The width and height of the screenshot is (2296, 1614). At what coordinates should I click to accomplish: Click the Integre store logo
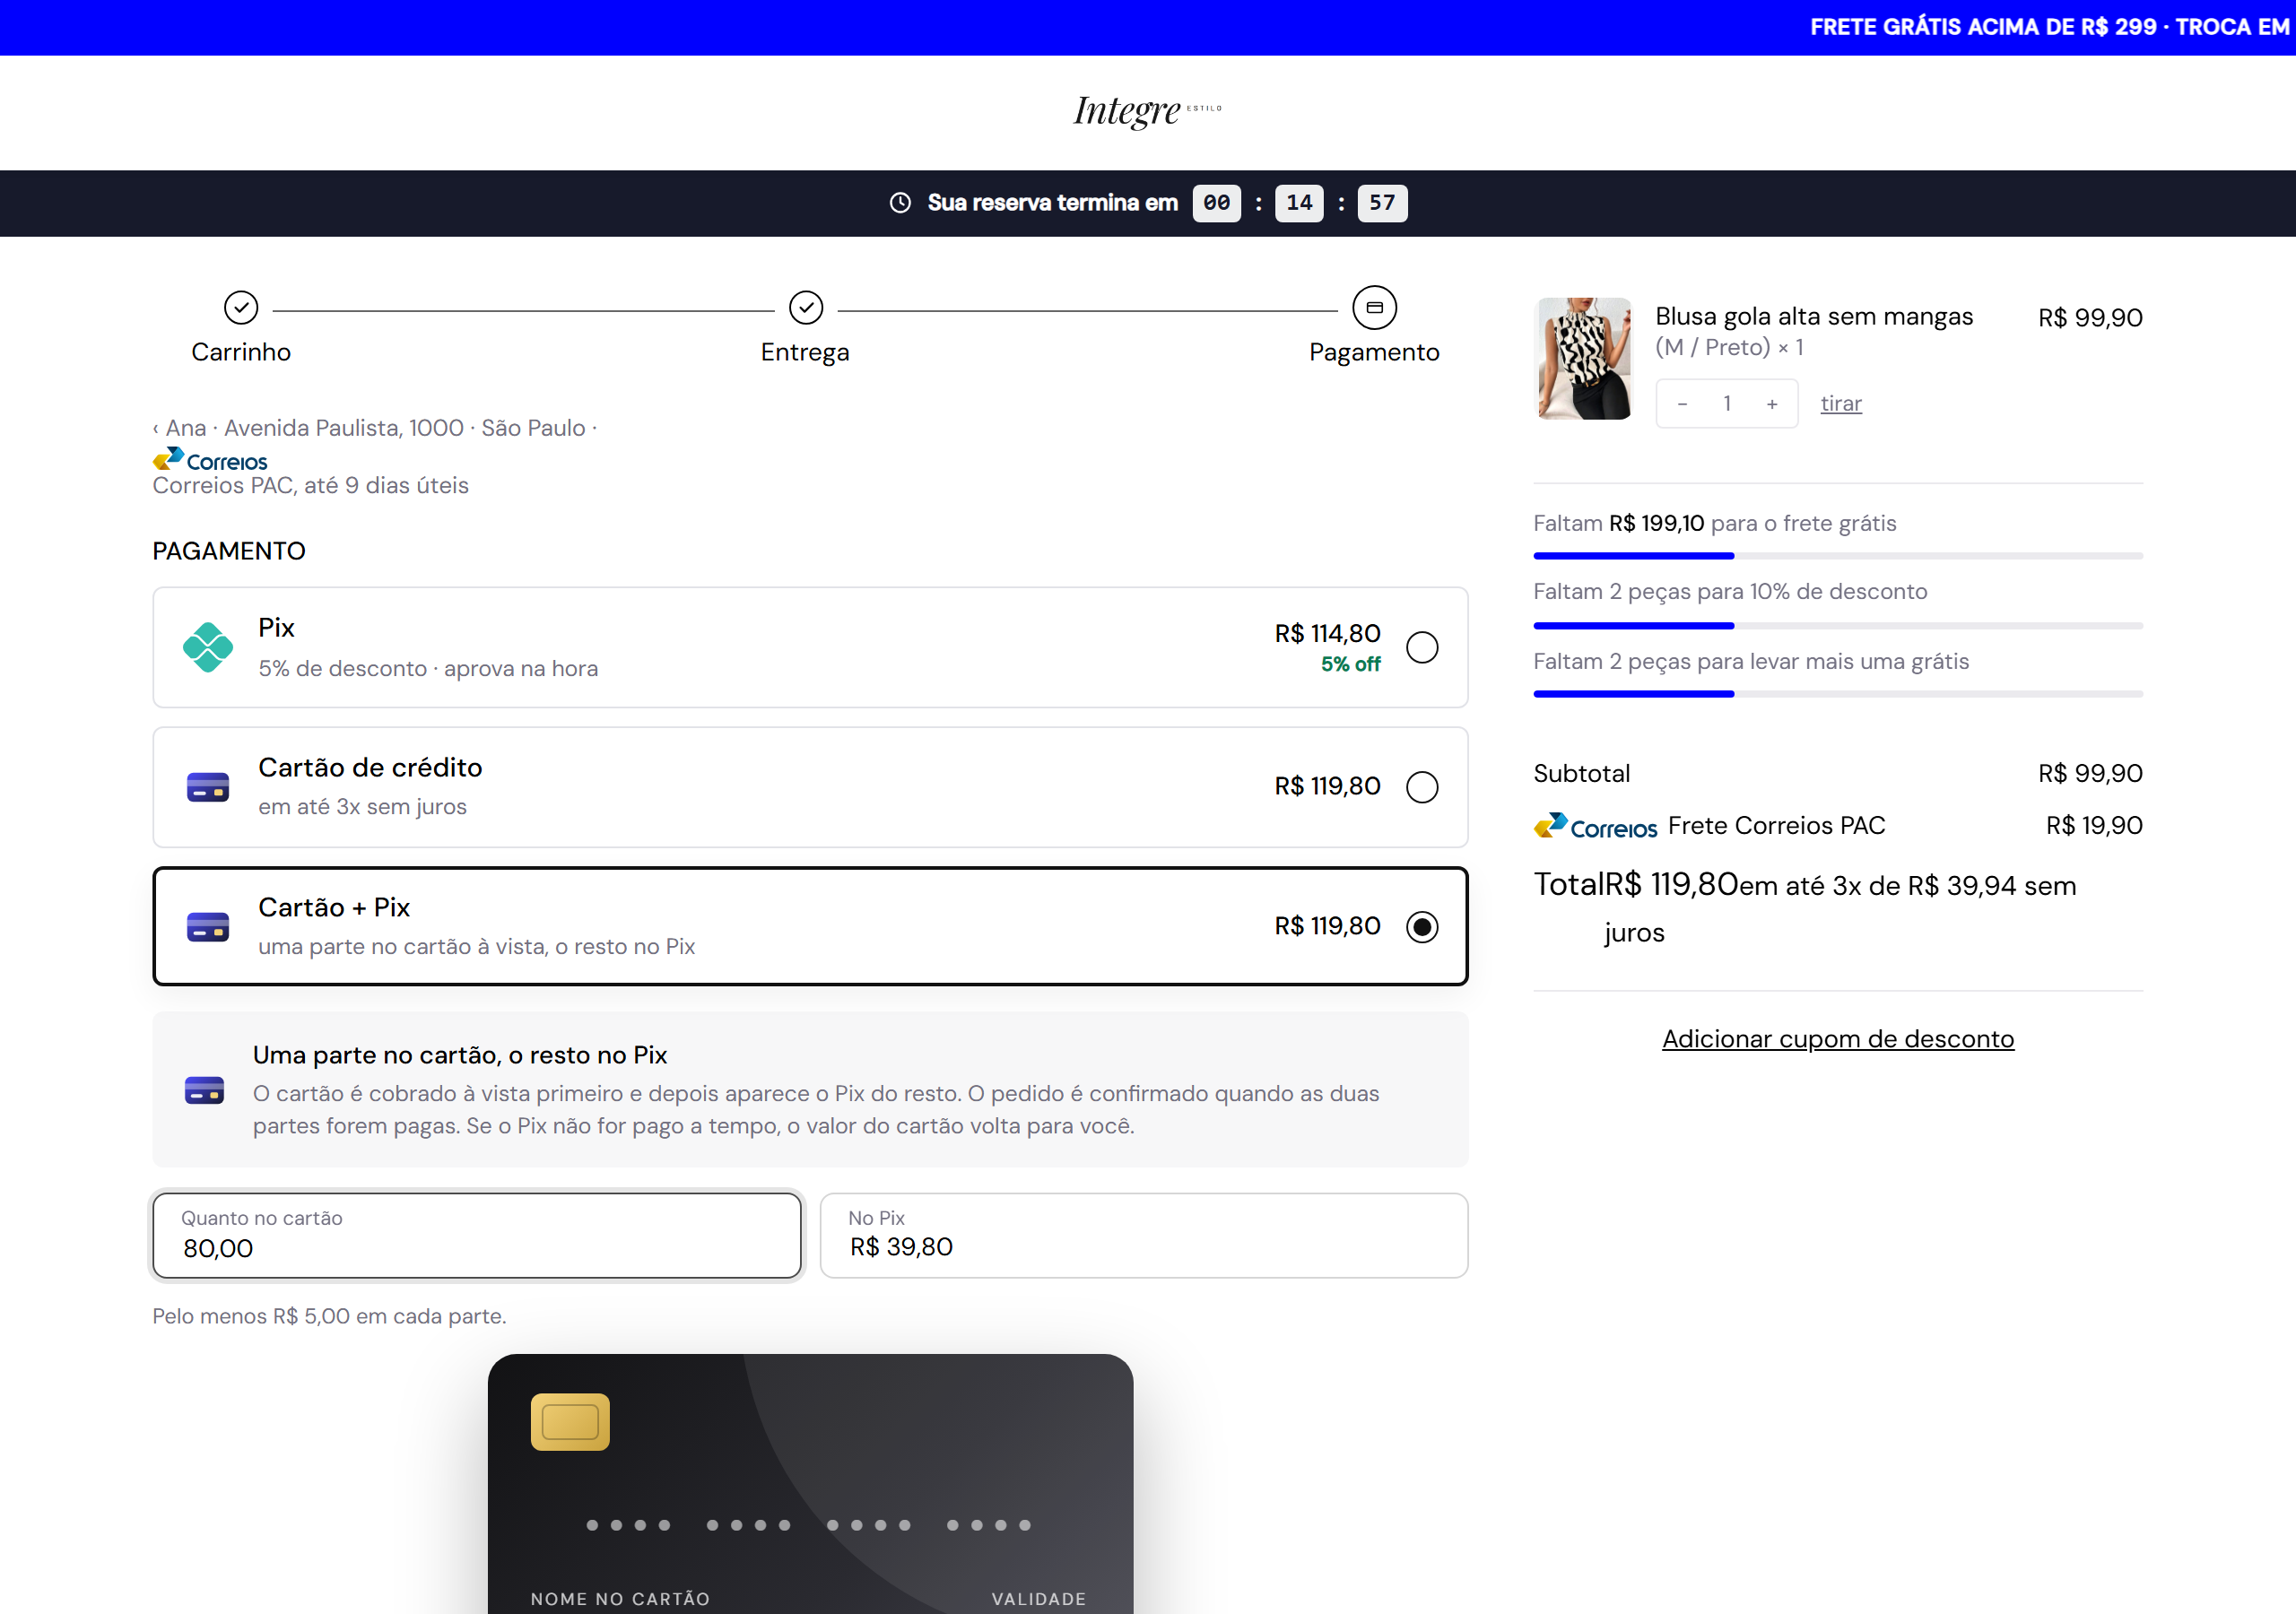[x=1147, y=111]
